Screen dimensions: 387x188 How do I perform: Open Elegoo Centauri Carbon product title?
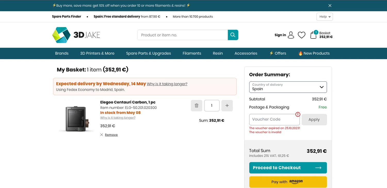click(128, 102)
